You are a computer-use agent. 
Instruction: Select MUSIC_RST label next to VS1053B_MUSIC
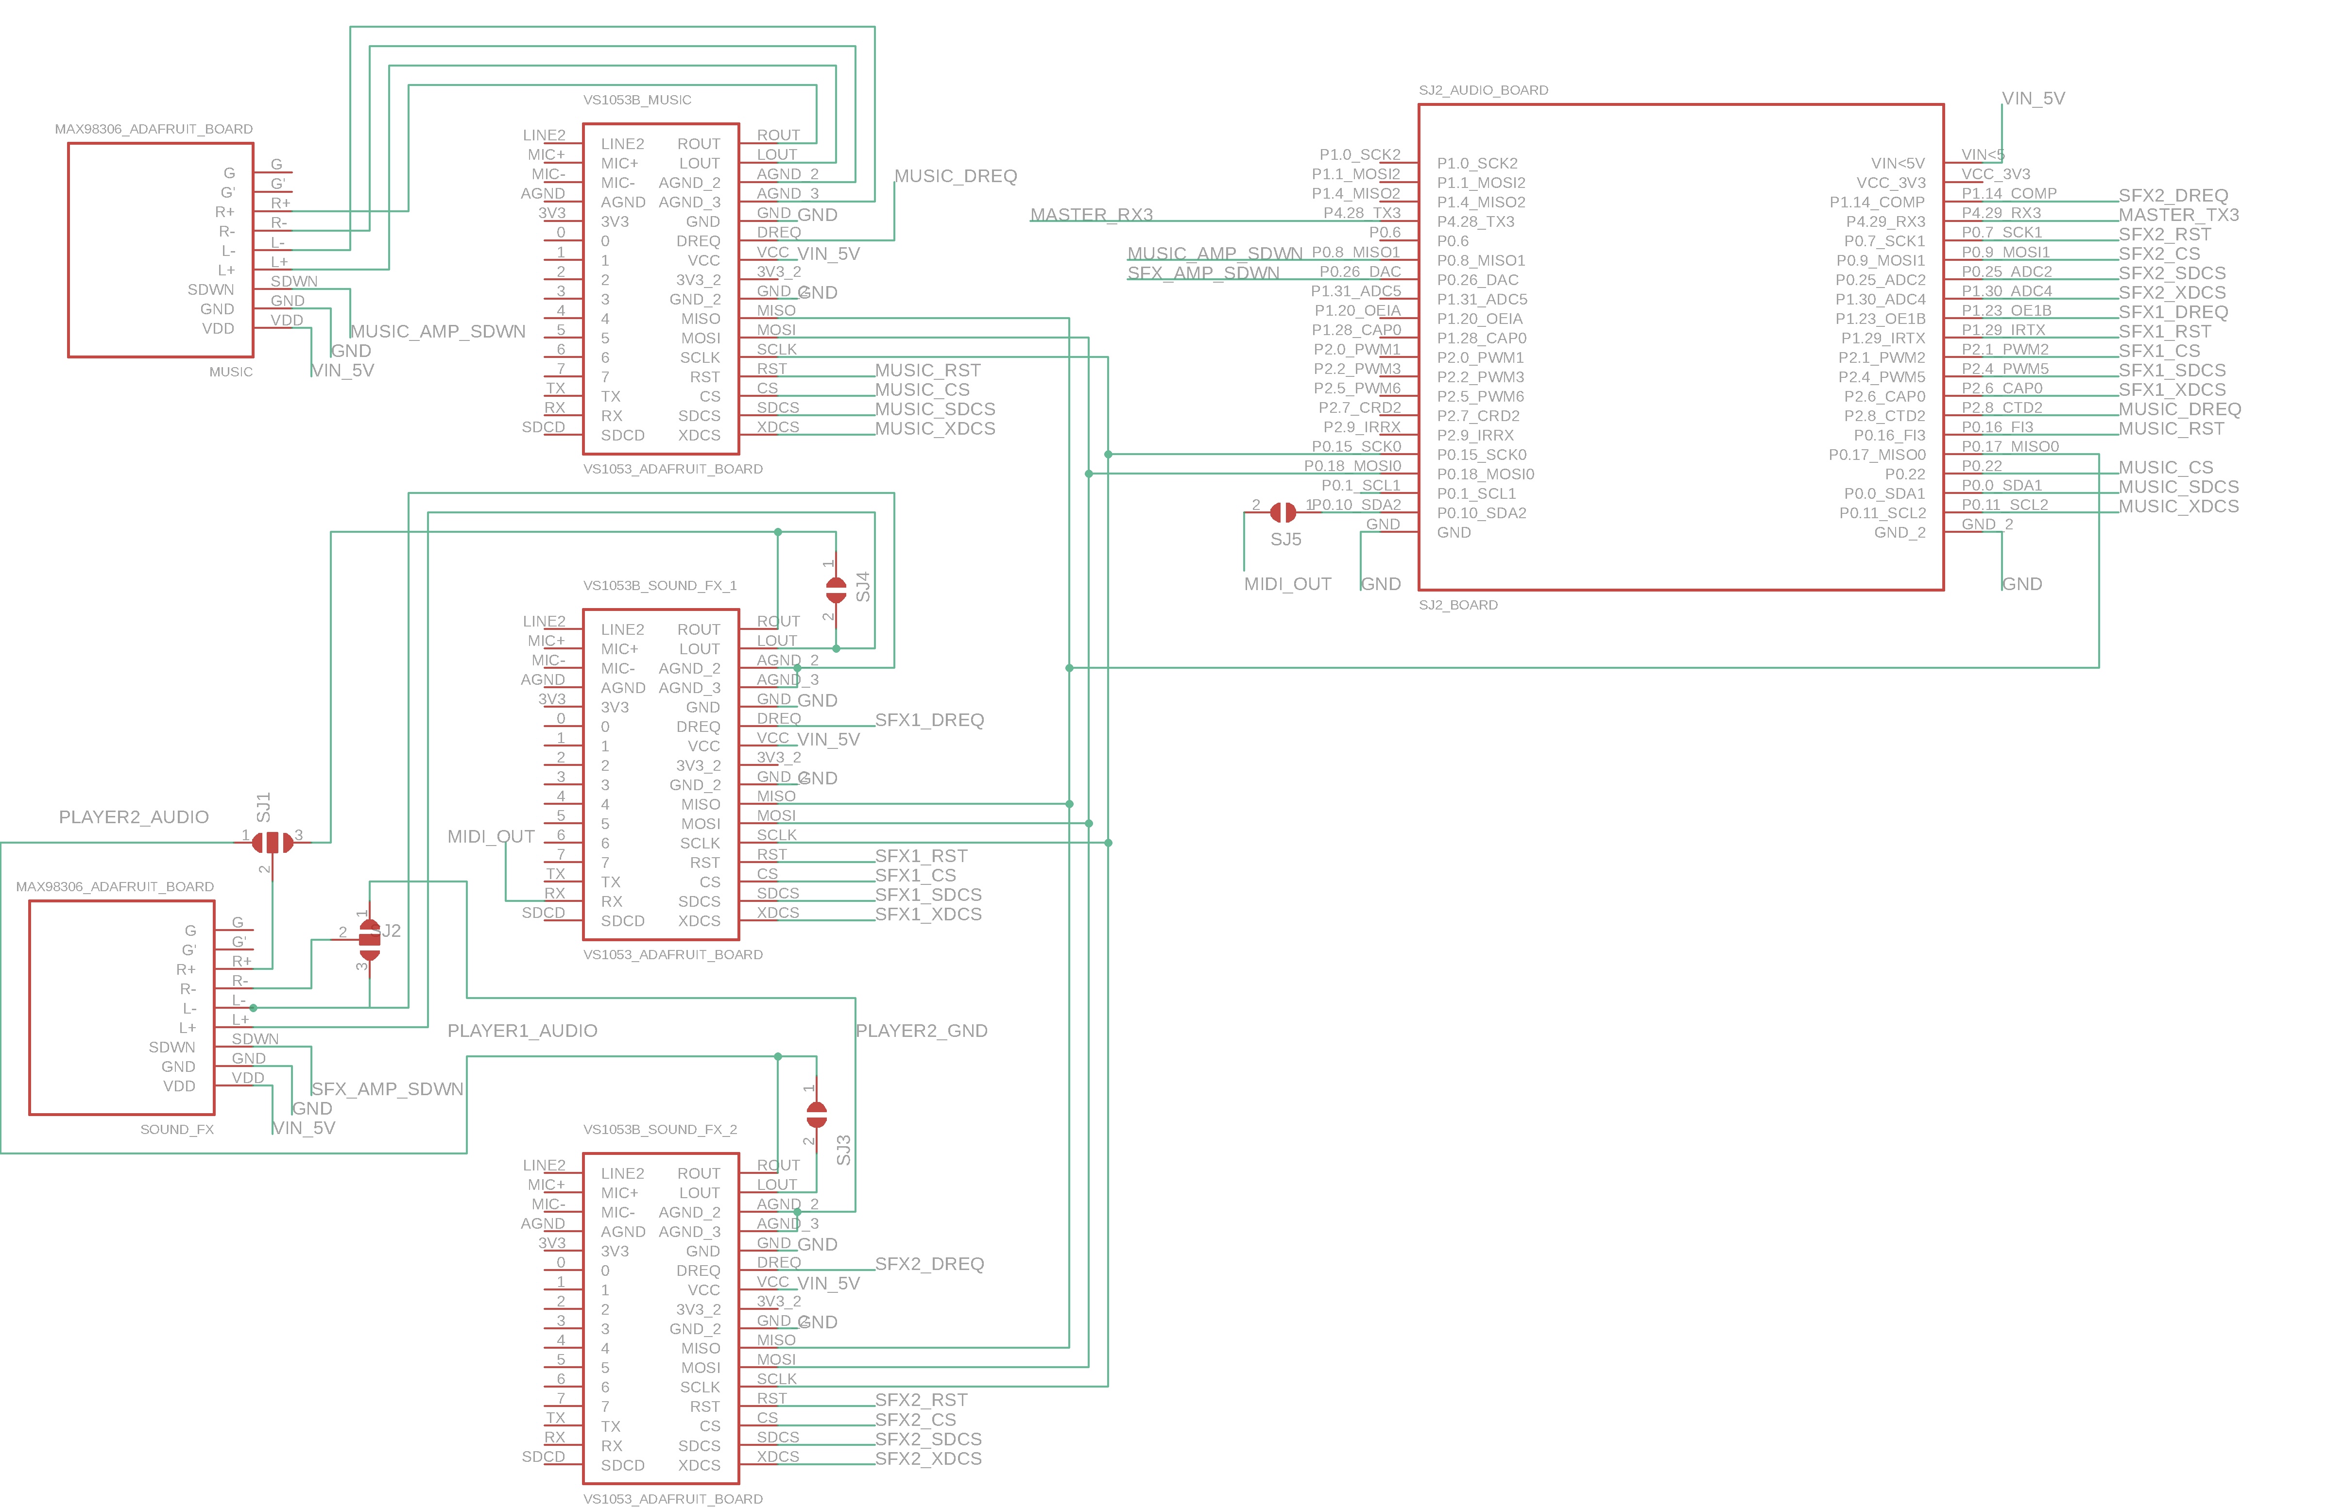coord(927,370)
